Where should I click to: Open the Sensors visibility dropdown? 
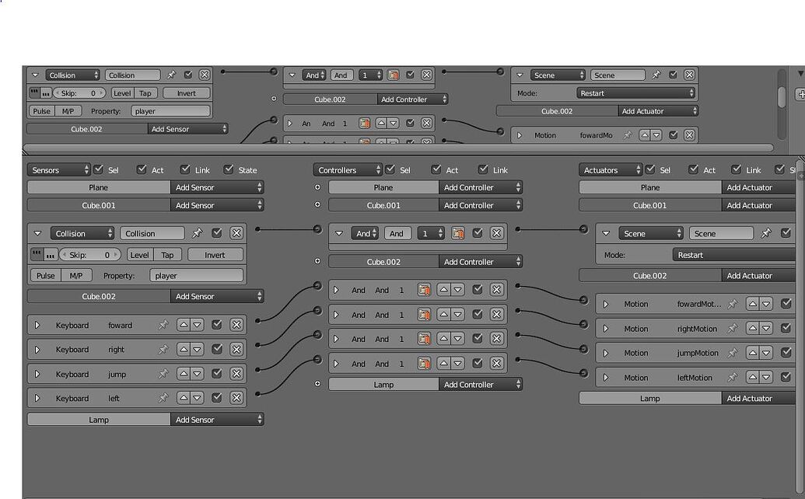(x=58, y=169)
